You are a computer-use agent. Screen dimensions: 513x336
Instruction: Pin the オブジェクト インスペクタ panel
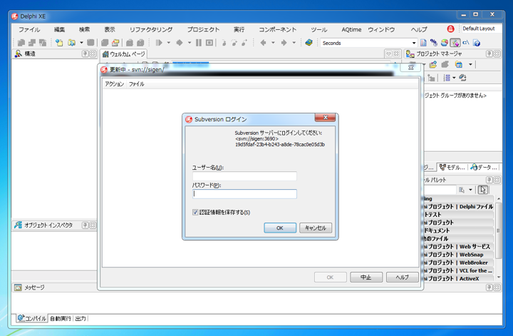(85, 225)
